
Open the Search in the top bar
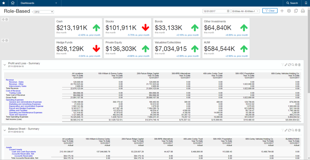(292, 3)
